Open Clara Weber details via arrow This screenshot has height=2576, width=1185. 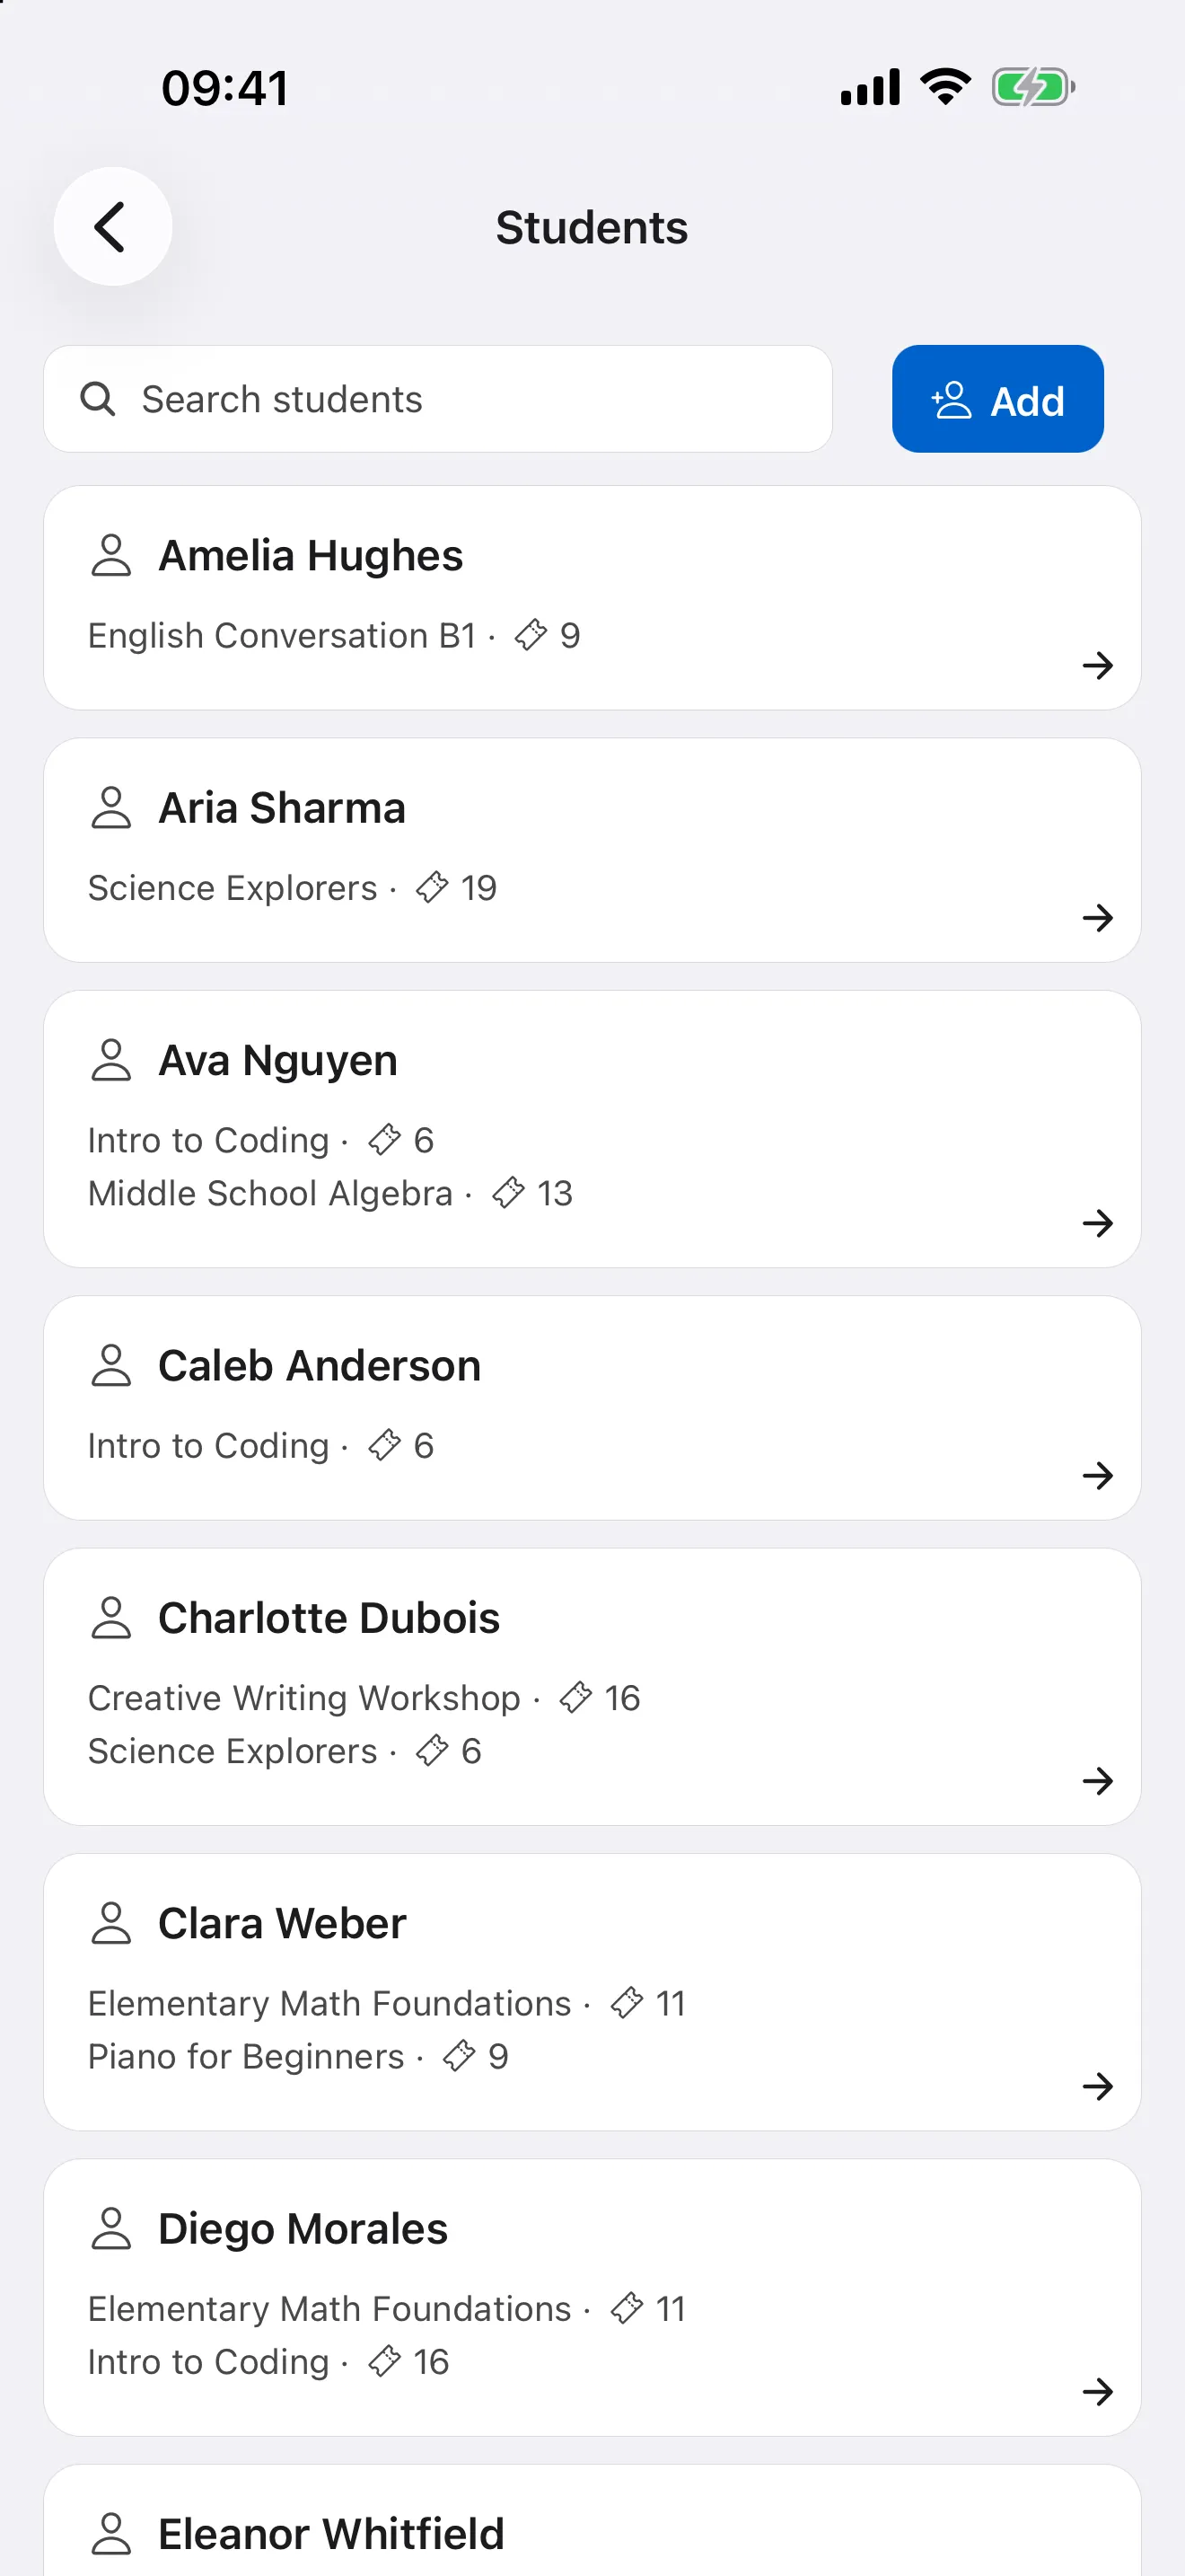[x=1097, y=2086]
